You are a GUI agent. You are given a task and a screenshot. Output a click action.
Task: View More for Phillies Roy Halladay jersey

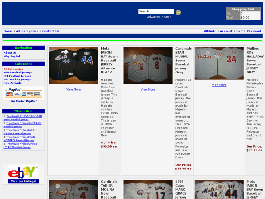click(x=219, y=85)
